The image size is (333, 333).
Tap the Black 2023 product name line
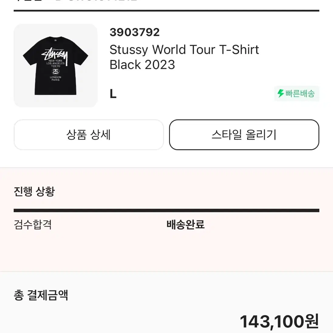[142, 65]
